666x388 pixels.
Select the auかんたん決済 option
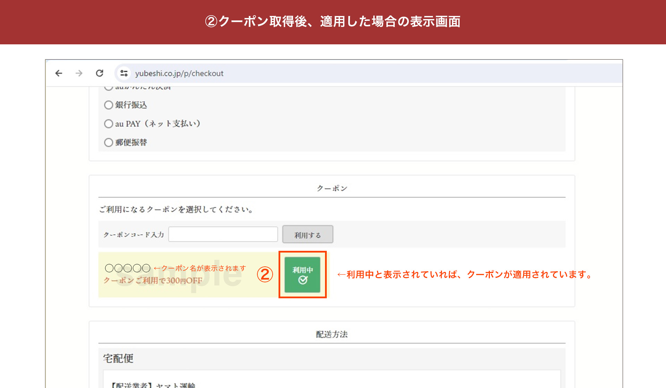click(x=108, y=87)
